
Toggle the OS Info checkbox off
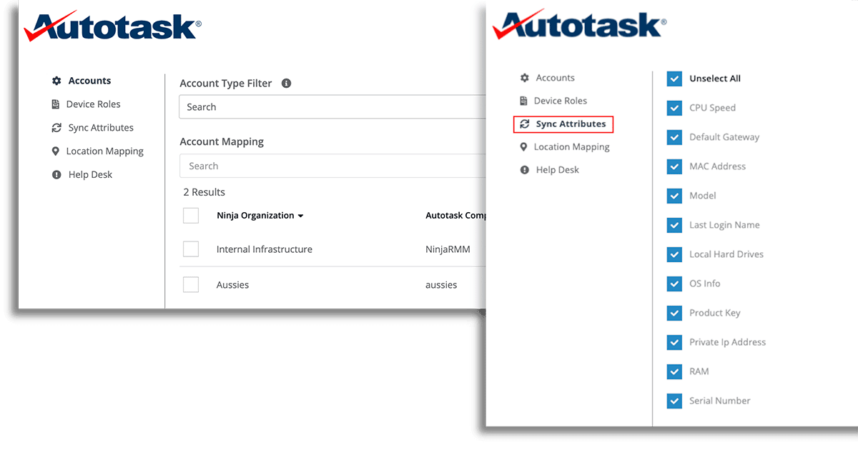click(x=674, y=284)
